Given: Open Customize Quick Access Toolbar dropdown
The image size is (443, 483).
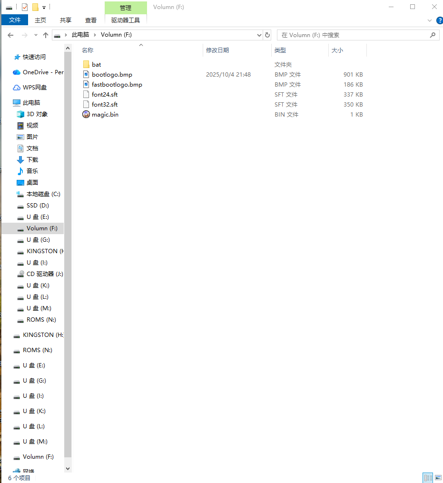Looking at the screenshot, I should pos(44,7).
